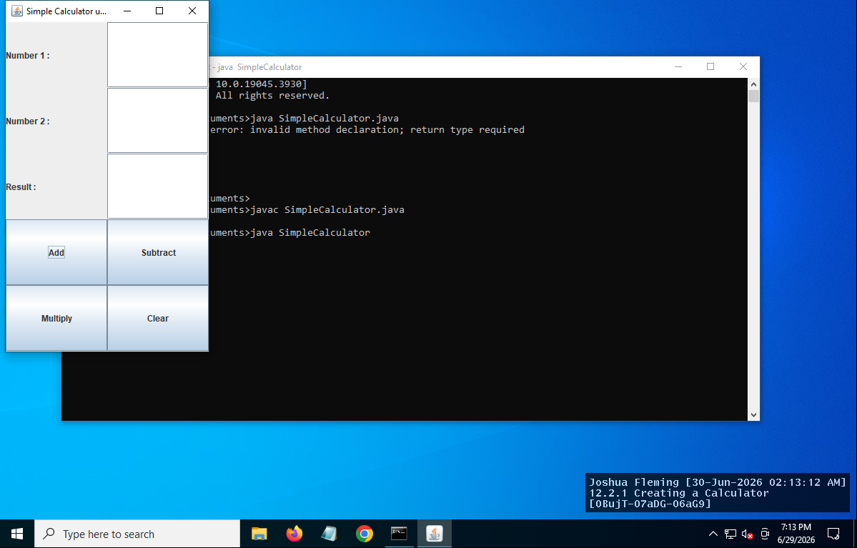Launch Firefox from the taskbar

(294, 534)
